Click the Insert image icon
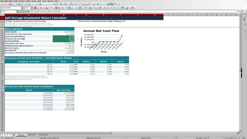247x139 pixels. (84, 4)
